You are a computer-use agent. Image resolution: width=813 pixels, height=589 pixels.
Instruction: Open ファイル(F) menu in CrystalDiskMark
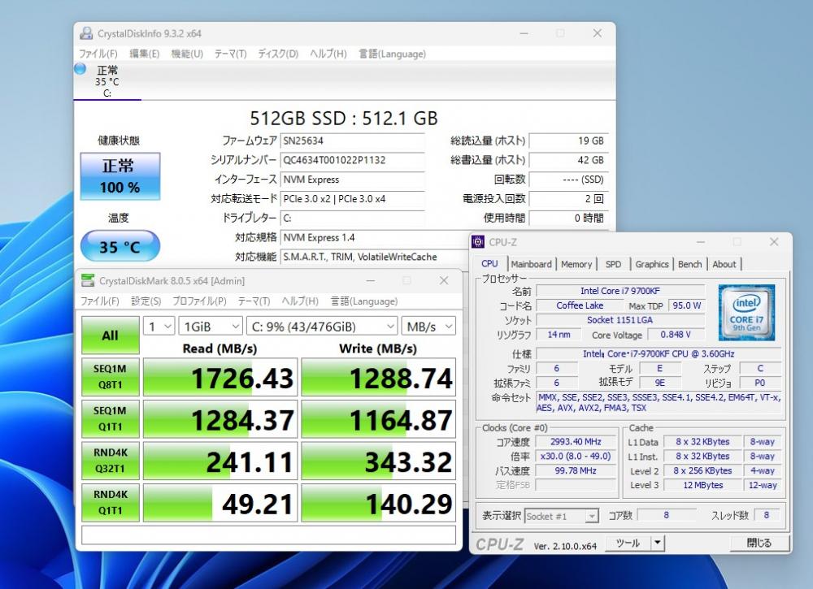click(x=99, y=301)
